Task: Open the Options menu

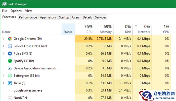Action: [16, 11]
